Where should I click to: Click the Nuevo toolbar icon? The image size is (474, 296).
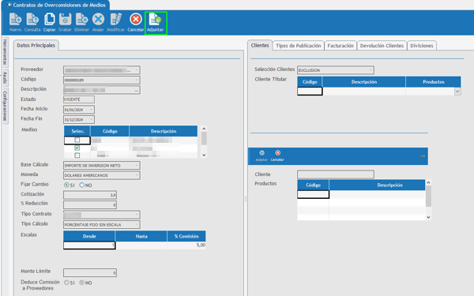click(x=15, y=22)
